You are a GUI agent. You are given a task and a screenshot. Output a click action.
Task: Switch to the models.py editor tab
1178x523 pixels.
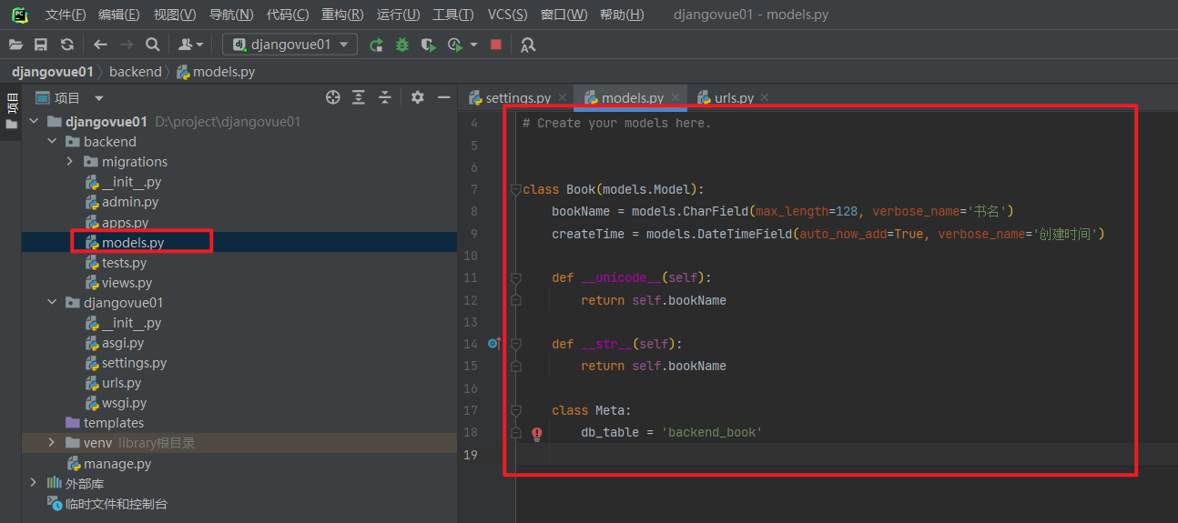[633, 97]
